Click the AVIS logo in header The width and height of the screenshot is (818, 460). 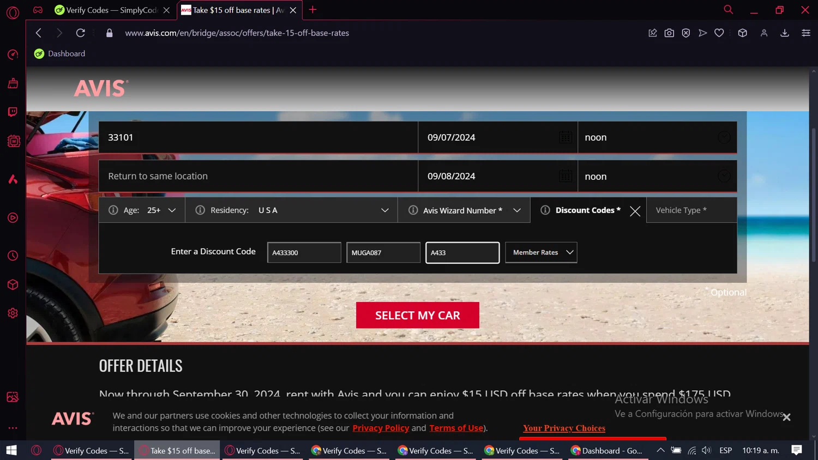coord(101,88)
